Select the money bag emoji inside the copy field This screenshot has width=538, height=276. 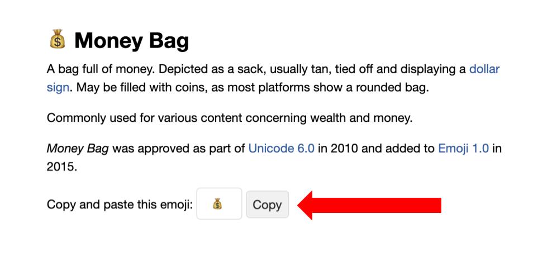pos(217,204)
